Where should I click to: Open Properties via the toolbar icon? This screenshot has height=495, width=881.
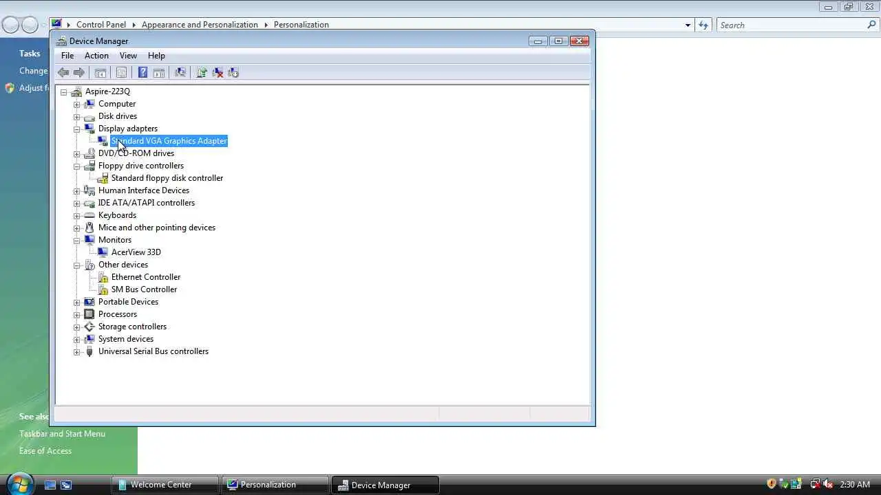click(x=121, y=72)
